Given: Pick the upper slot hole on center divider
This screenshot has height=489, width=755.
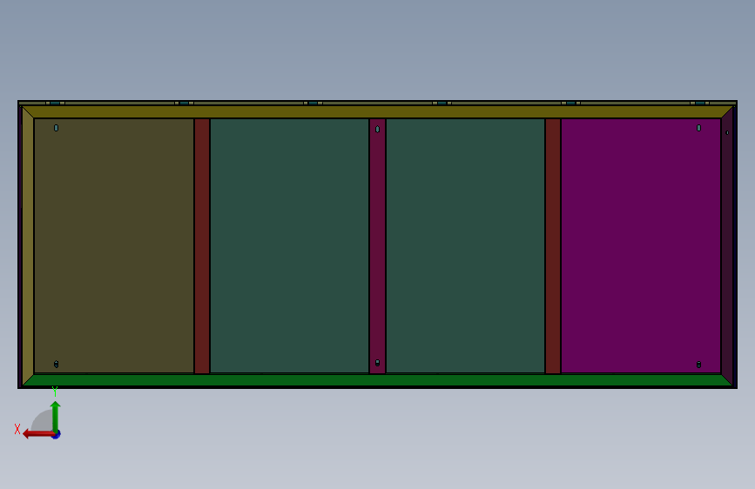Looking at the screenshot, I should coord(378,129).
